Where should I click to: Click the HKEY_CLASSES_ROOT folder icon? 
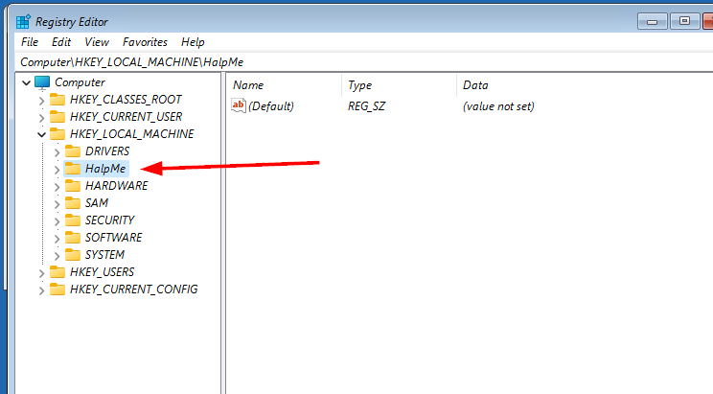pyautogui.click(x=57, y=100)
